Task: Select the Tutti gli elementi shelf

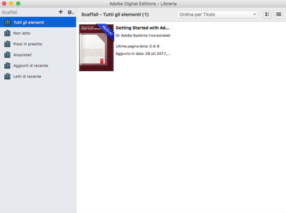Action: pyautogui.click(x=38, y=22)
